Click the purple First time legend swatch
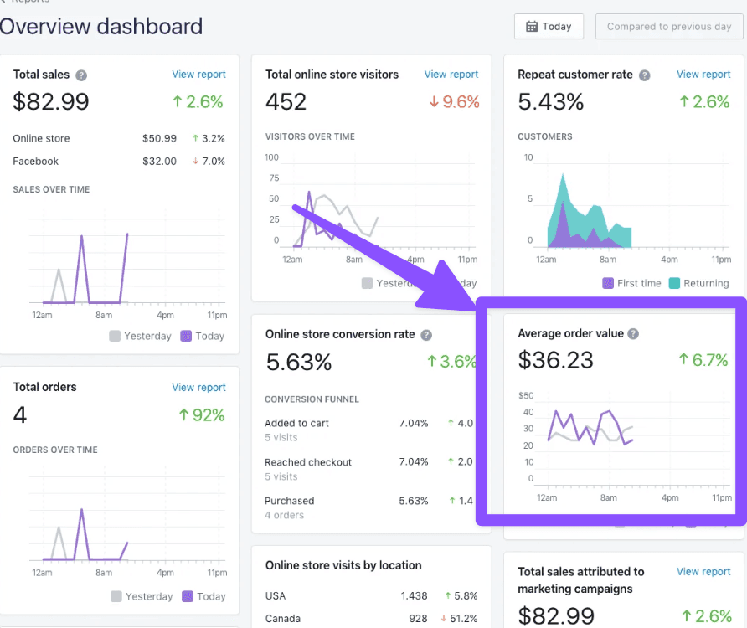The image size is (747, 628). [x=608, y=283]
